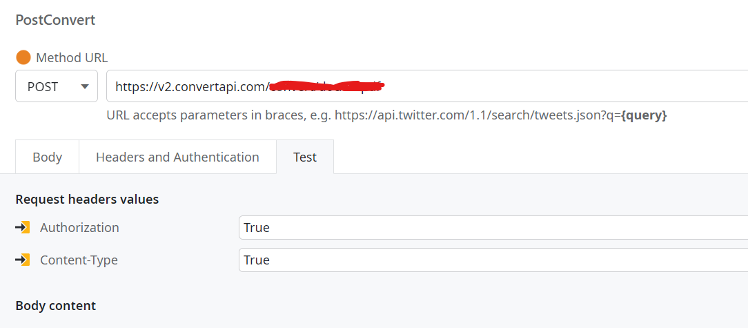Click the arrow icon beside Content-Type
The height and width of the screenshot is (328, 748).
coord(22,260)
